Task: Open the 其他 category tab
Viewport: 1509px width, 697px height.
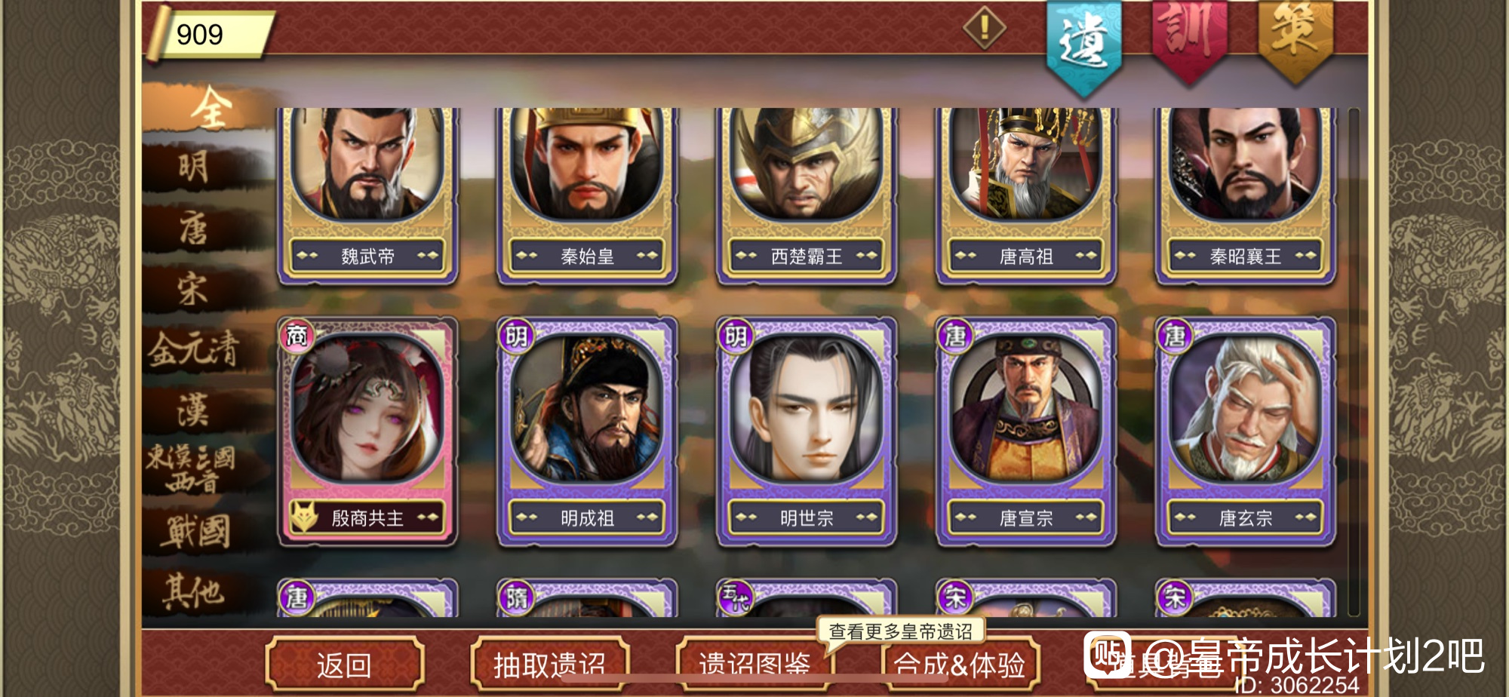Action: tap(194, 591)
